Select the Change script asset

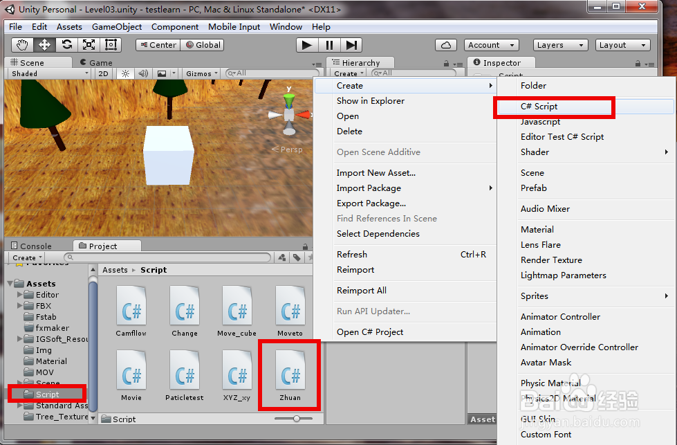point(185,311)
